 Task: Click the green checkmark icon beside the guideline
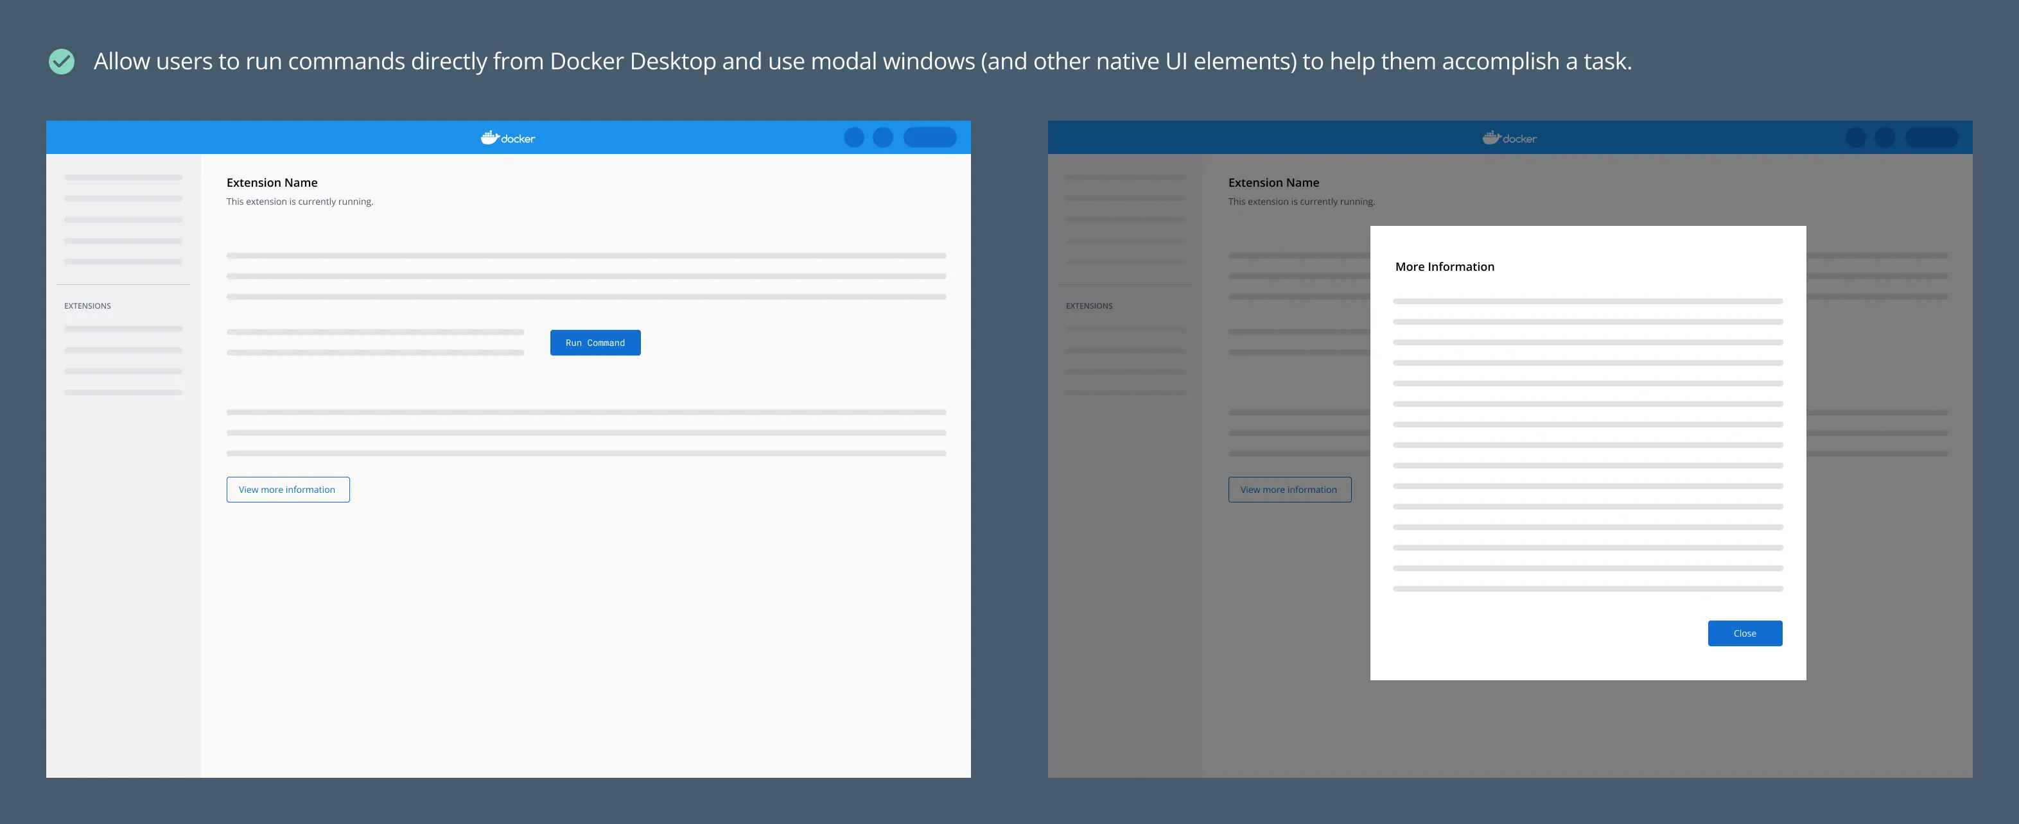tap(61, 61)
